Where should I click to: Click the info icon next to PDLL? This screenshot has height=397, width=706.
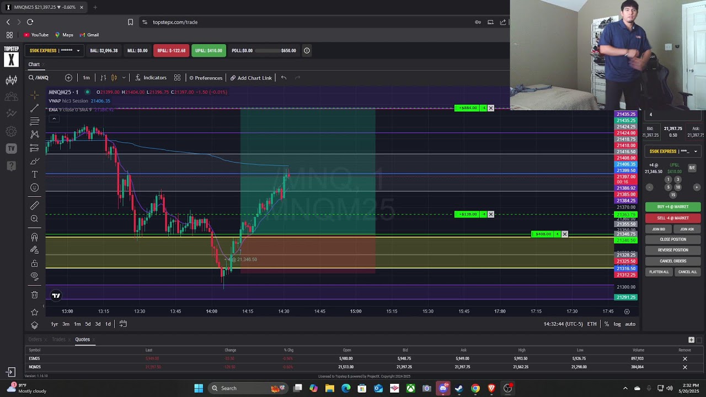(x=307, y=51)
